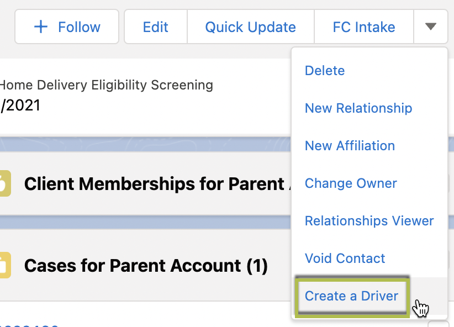454x327 pixels.
Task: Collapse the actions dropdown arrow
Action: [431, 27]
